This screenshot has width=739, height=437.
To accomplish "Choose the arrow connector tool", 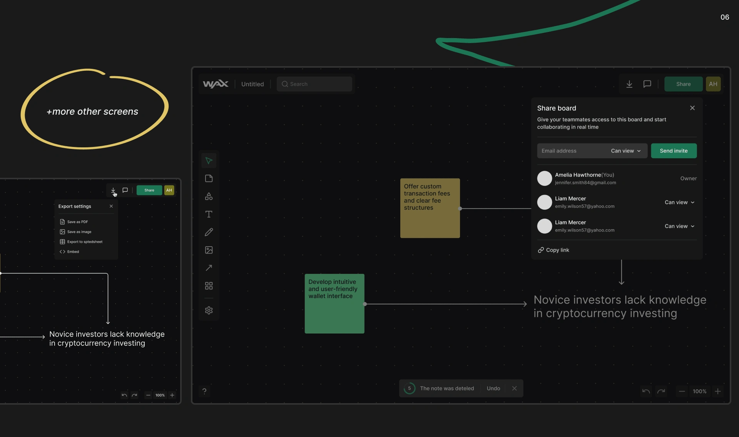I will (209, 268).
